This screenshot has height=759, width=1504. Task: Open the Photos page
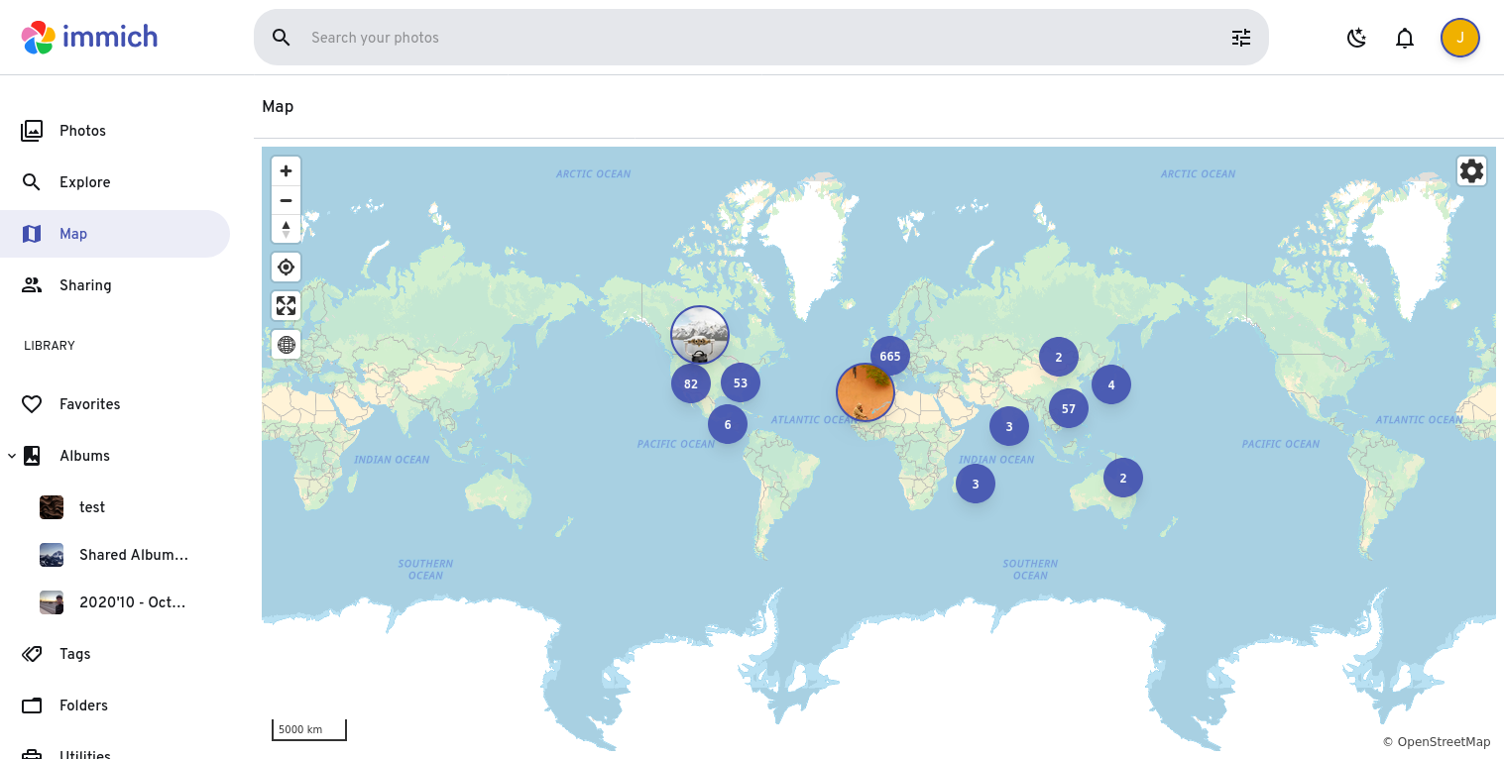[82, 131]
